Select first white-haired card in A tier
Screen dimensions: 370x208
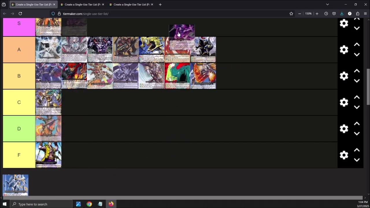point(48,50)
